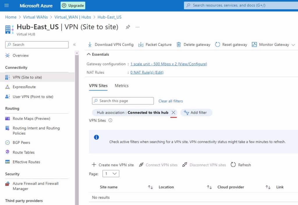This screenshot has height=205, width=298.
Task: Open the portal hamburger menu
Action: 7,5
